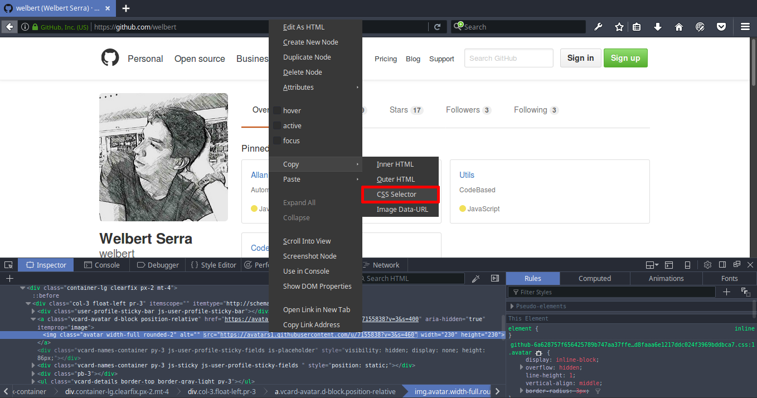The height and width of the screenshot is (398, 757).
Task: Select Duplicate Node from context menu
Action: coord(316,57)
